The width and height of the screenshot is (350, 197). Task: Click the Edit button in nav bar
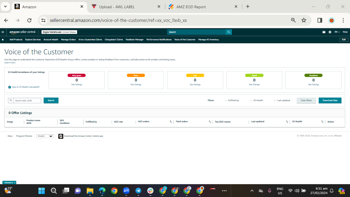(344, 40)
